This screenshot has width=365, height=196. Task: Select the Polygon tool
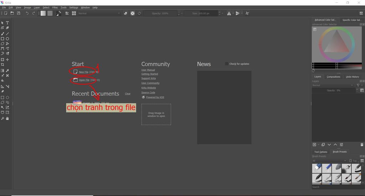pyautogui.click(x=2, y=44)
